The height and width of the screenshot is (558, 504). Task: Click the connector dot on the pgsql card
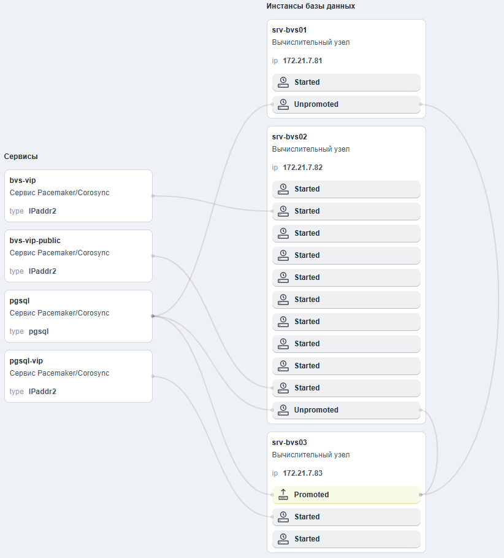point(153,316)
